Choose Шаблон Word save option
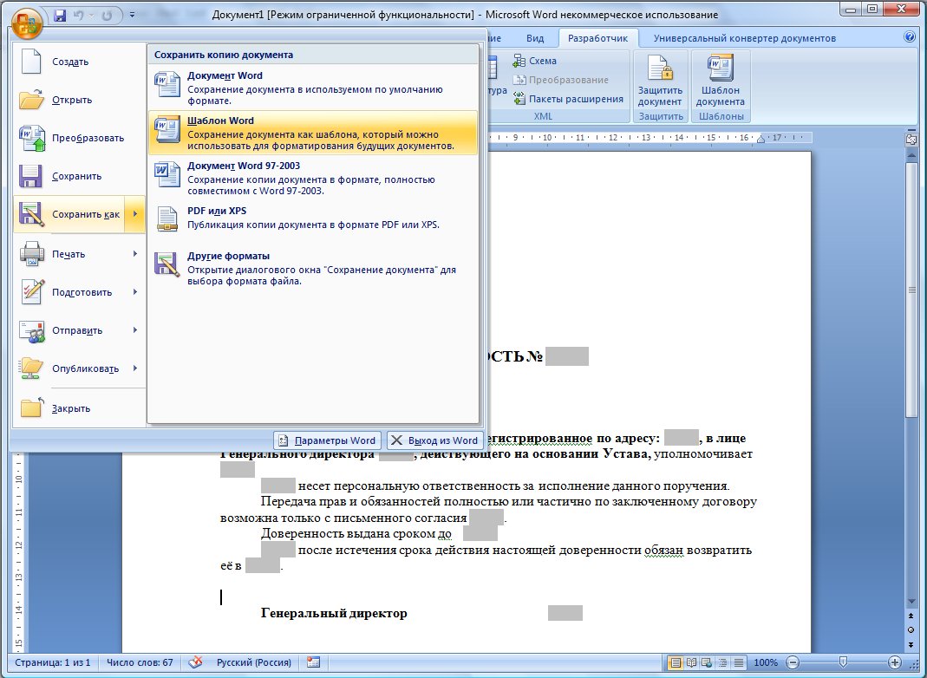Viewport: 927px width, 678px height. 313,133
